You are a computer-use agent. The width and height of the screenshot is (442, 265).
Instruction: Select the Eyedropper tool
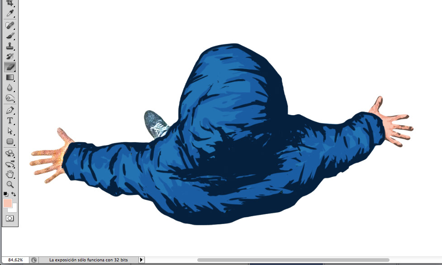tap(10, 13)
